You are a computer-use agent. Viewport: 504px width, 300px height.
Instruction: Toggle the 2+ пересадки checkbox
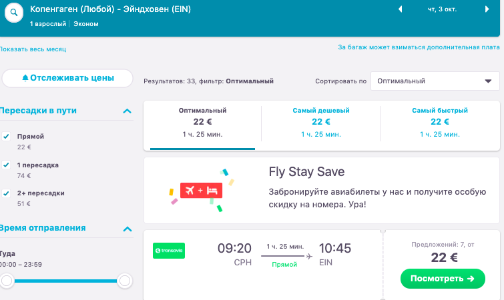tap(6, 193)
